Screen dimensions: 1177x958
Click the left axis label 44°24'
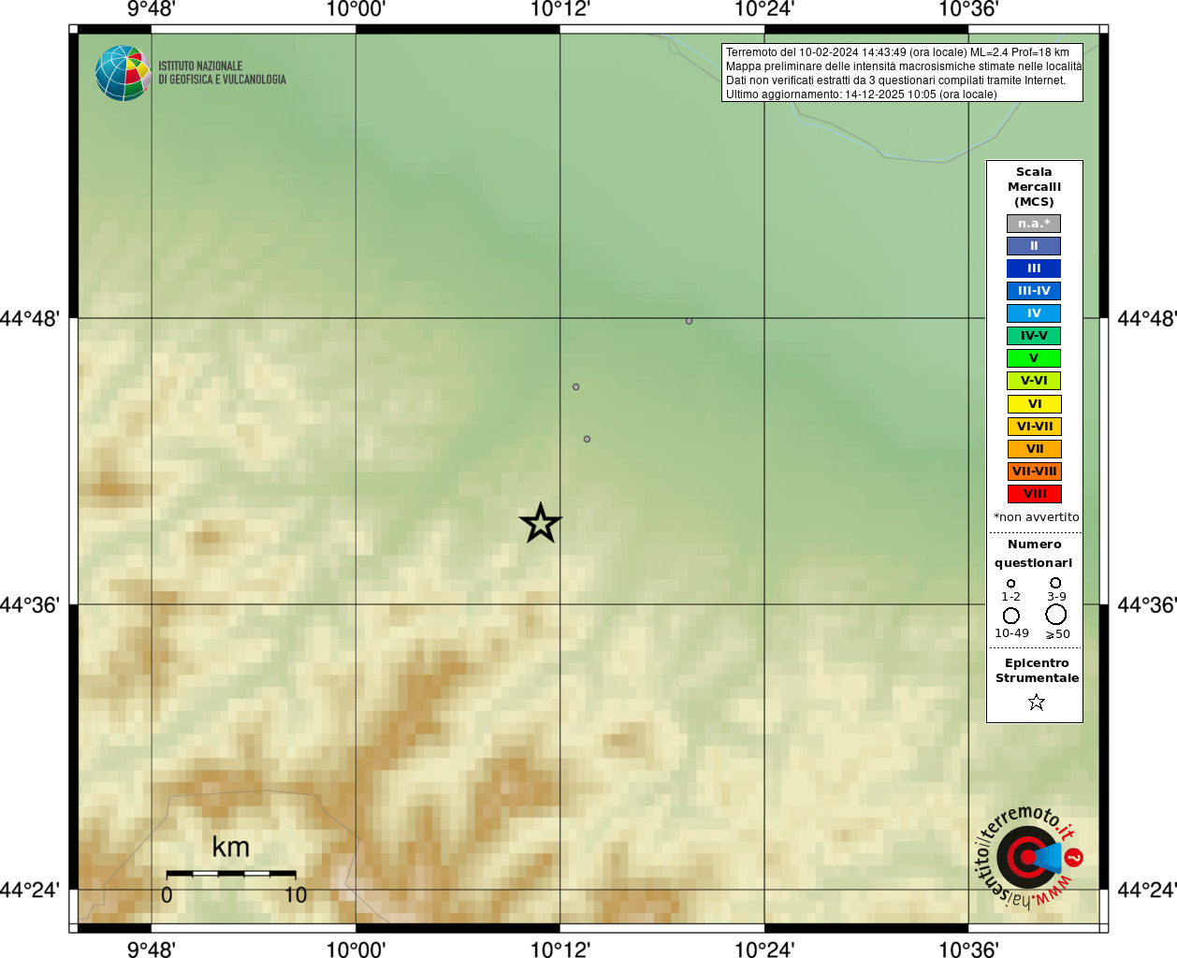pyautogui.click(x=30, y=890)
